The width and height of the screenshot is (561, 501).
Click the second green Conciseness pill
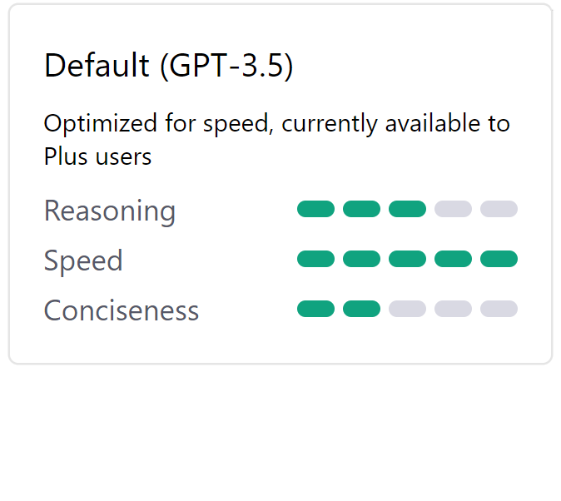point(361,309)
